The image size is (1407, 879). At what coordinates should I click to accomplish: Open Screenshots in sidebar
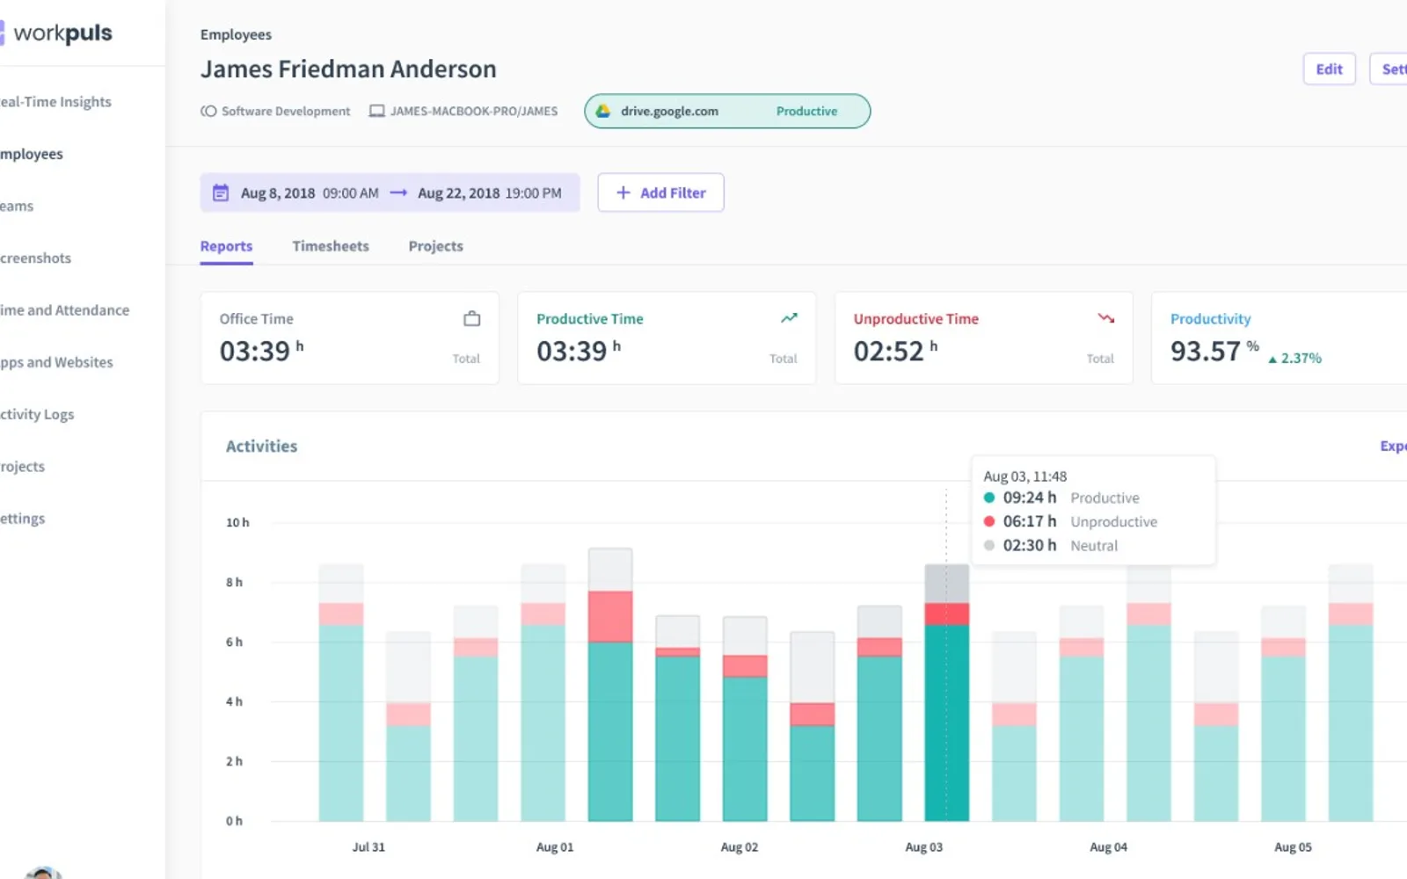[35, 258]
